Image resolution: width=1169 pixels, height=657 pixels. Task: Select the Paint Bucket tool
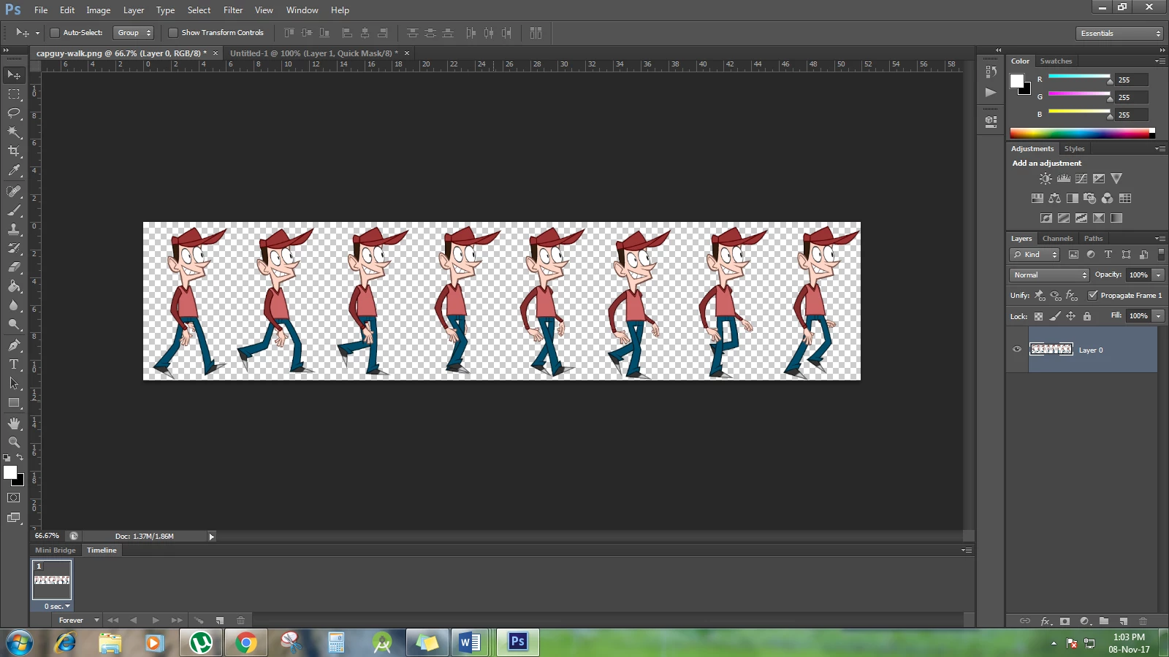[x=14, y=286]
